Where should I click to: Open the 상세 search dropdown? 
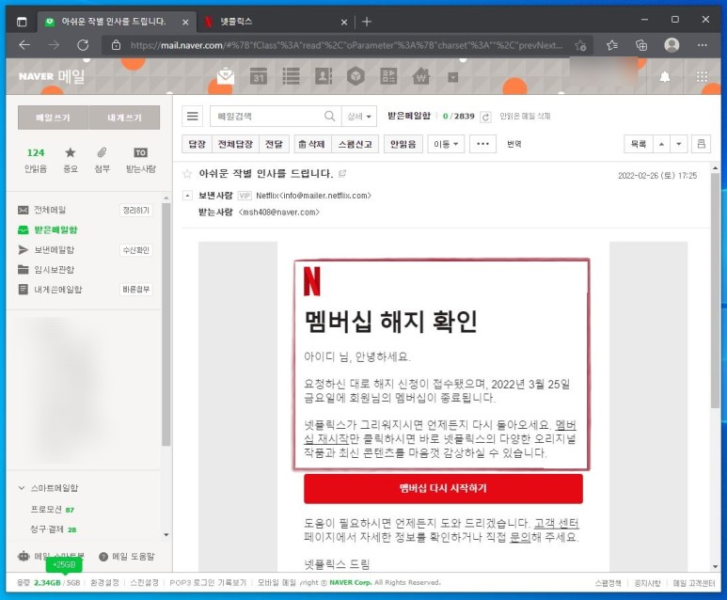pos(359,116)
